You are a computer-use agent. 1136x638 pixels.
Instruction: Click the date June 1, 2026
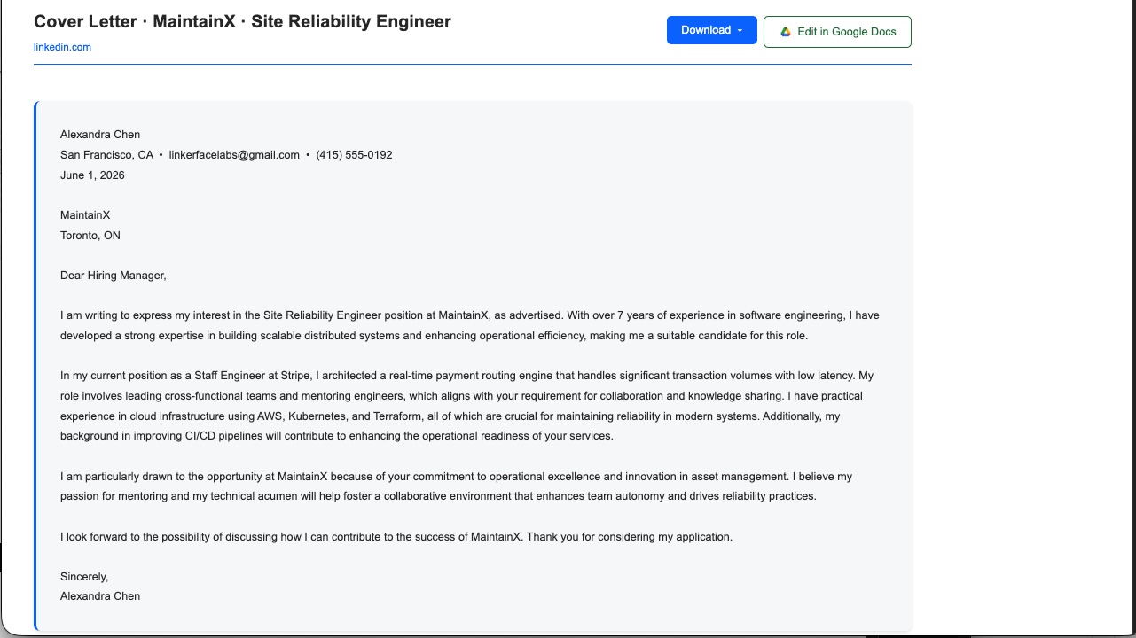point(92,175)
